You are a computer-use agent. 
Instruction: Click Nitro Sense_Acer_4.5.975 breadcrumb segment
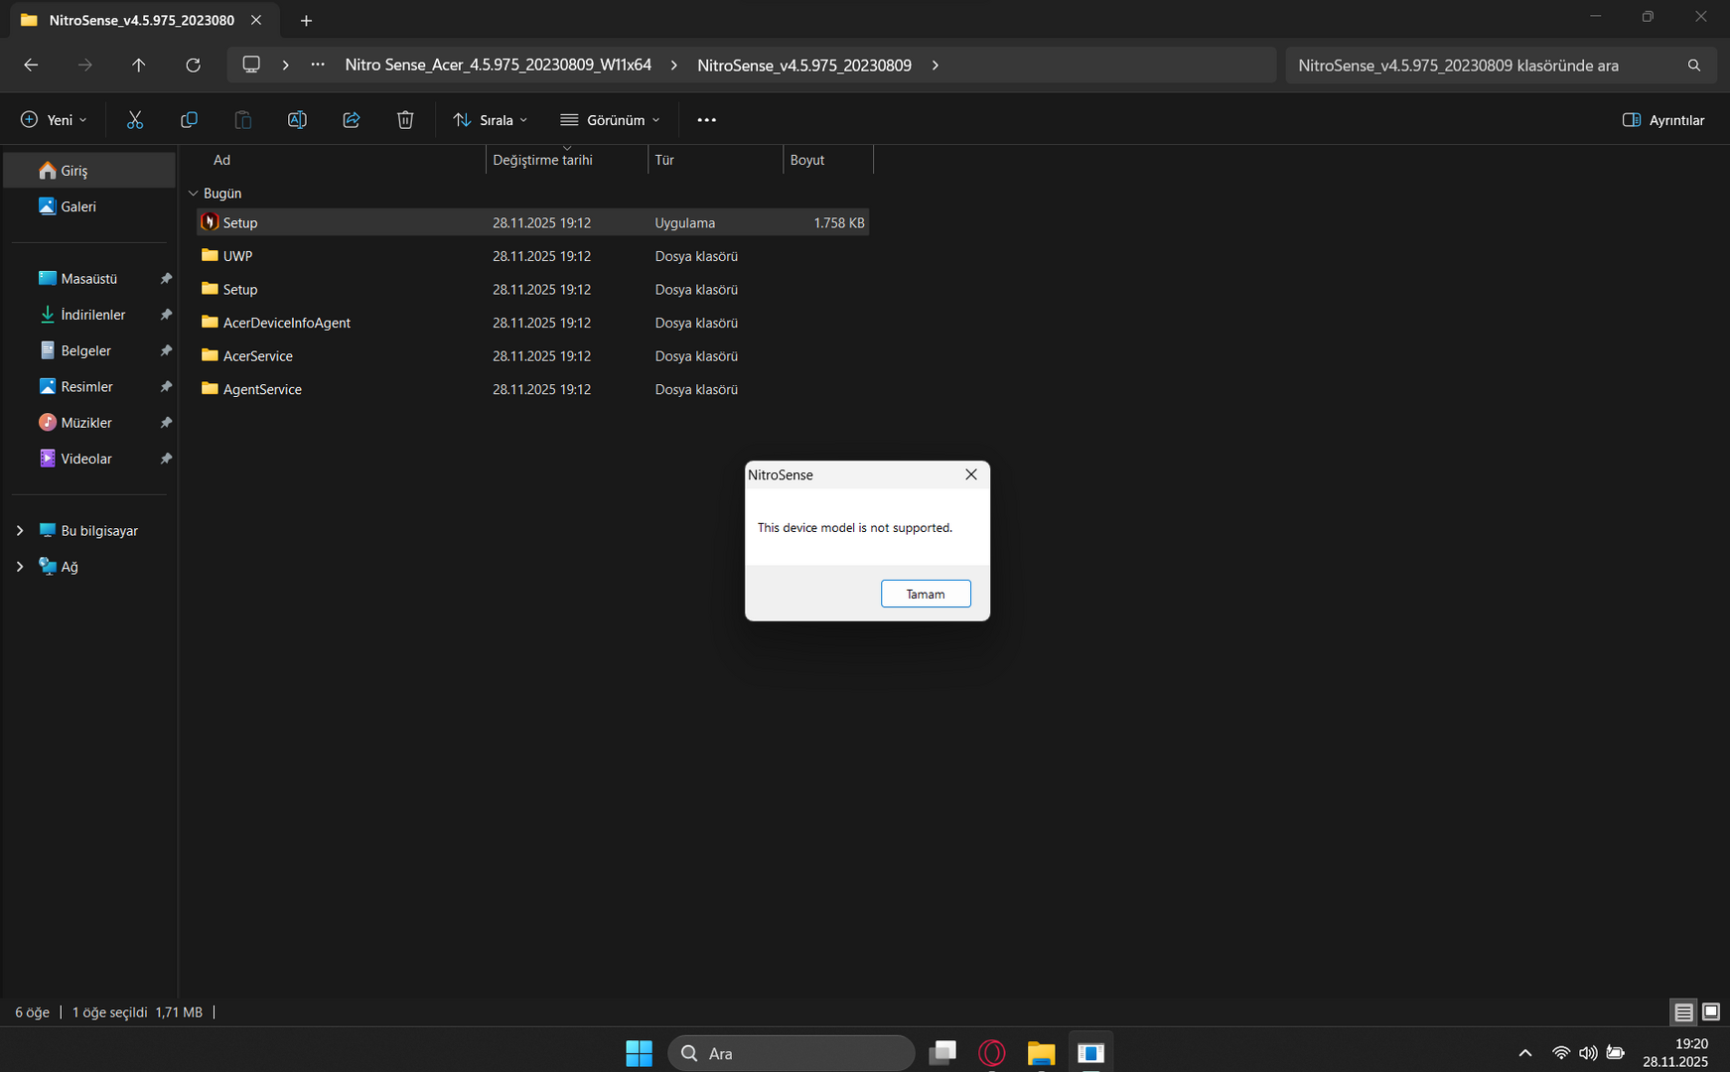point(499,65)
